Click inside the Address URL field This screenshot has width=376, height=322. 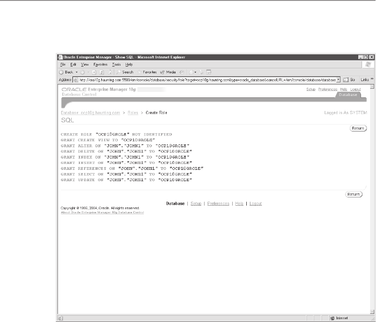(x=207, y=80)
